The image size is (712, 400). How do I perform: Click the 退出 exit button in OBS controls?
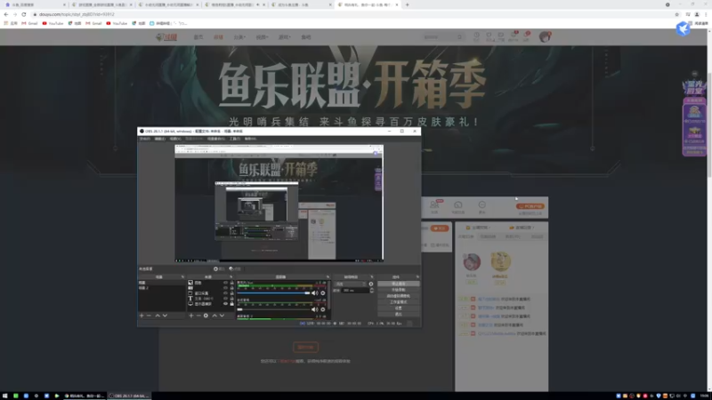point(398,314)
